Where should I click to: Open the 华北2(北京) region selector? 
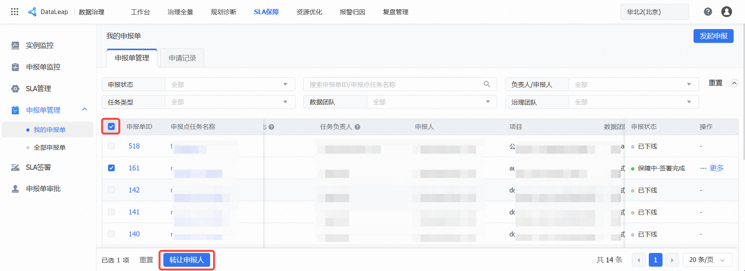pyautogui.click(x=655, y=12)
